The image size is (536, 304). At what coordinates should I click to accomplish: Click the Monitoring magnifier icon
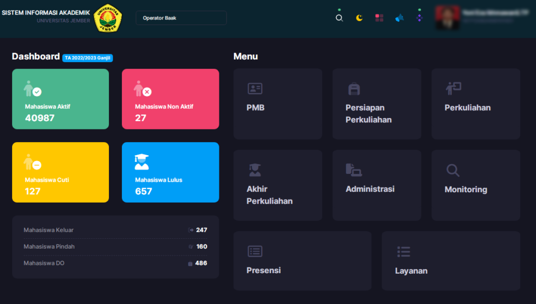tap(453, 170)
